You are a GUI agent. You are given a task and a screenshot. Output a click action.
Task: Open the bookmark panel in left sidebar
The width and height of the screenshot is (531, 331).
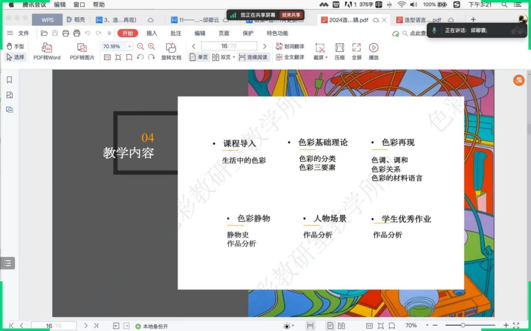[x=9, y=80]
